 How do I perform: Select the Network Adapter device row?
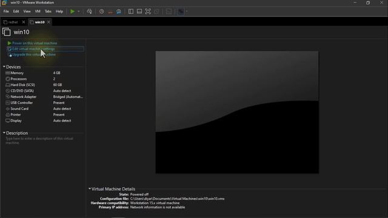44,97
